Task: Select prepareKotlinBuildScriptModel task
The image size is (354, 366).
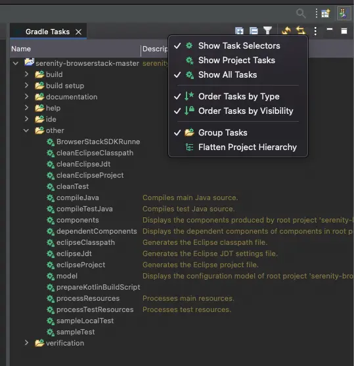Action: click(99, 288)
